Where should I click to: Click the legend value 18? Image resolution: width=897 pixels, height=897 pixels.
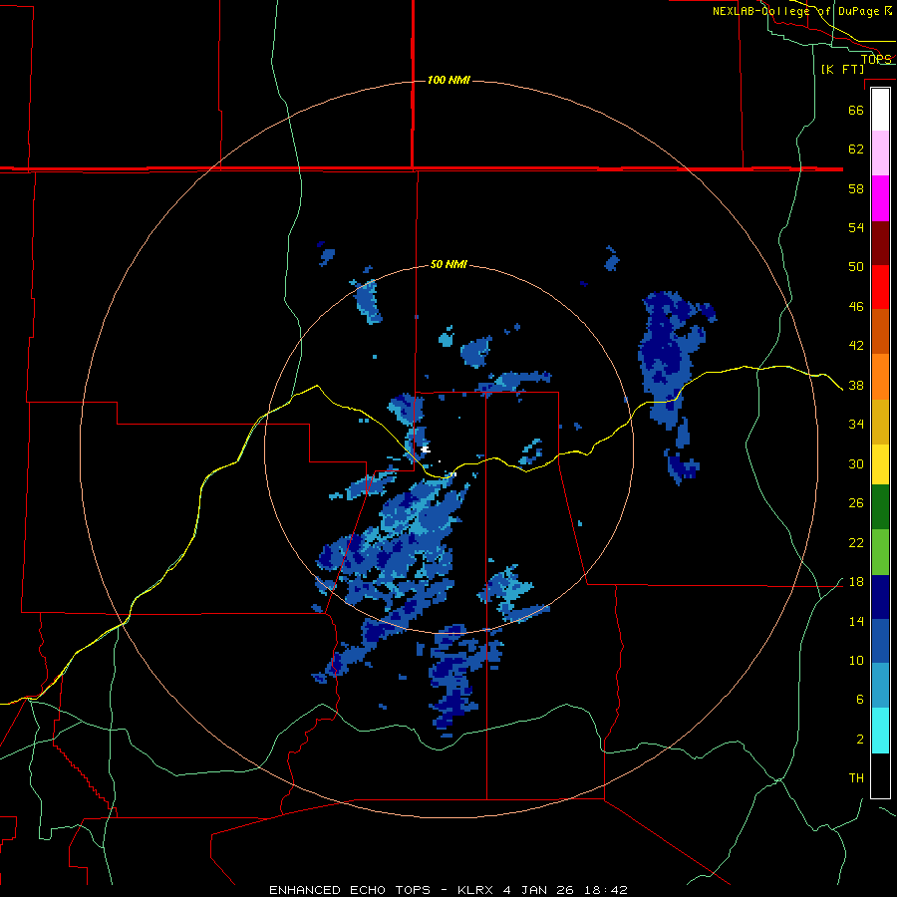click(856, 582)
